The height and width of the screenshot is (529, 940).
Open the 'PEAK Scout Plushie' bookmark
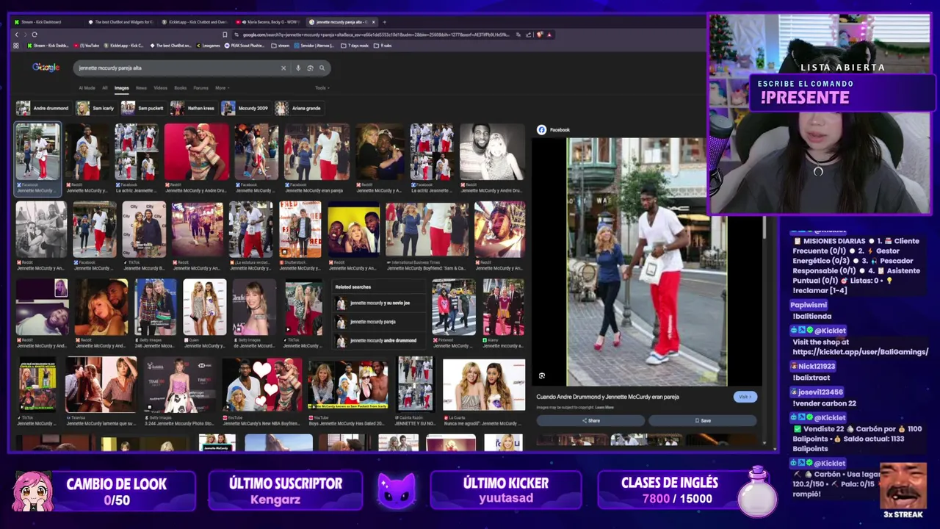point(246,46)
